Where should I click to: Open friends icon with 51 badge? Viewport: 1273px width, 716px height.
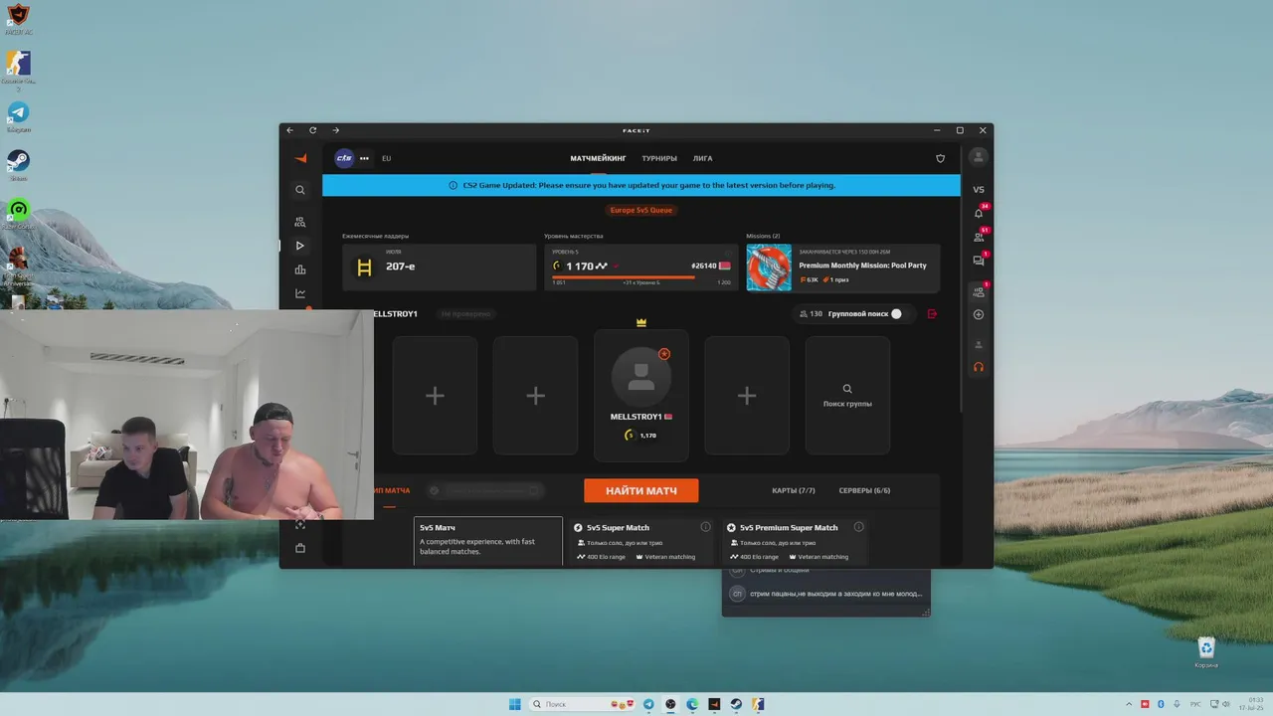pos(979,237)
